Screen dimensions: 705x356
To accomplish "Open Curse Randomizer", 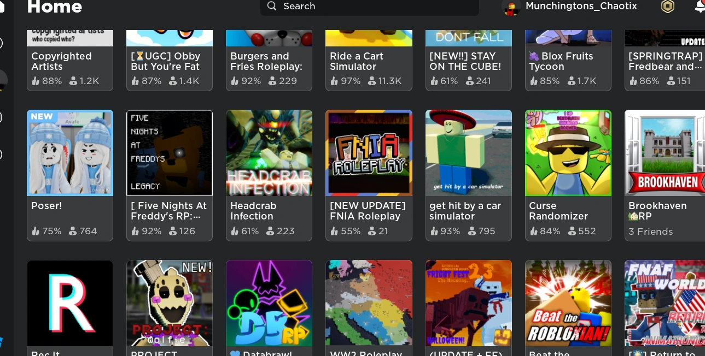I will (x=568, y=153).
